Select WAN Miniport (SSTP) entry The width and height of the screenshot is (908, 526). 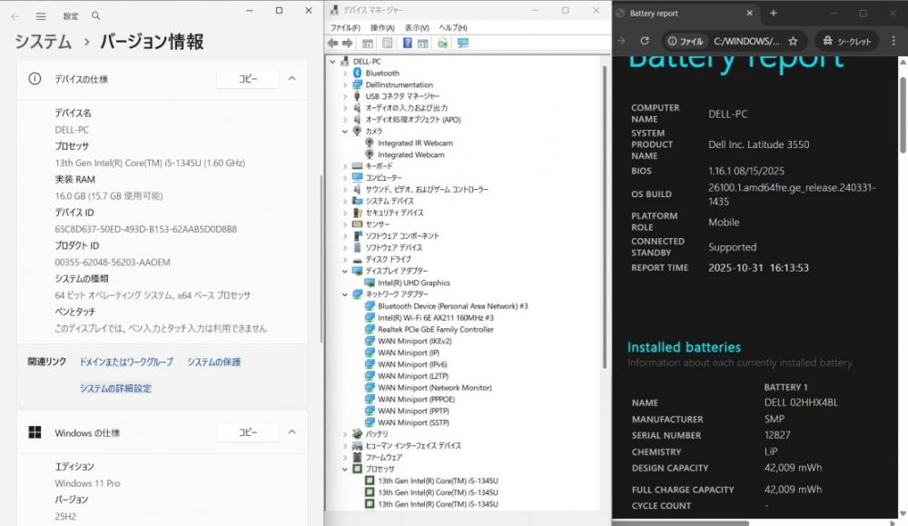click(413, 422)
